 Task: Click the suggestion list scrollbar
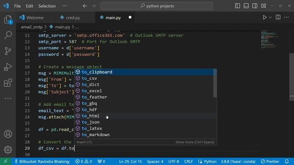click(x=215, y=83)
